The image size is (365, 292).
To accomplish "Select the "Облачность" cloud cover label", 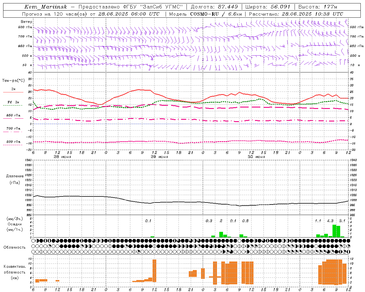I will tap(15, 247).
